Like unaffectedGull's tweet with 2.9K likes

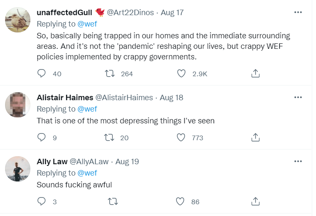coord(181,74)
